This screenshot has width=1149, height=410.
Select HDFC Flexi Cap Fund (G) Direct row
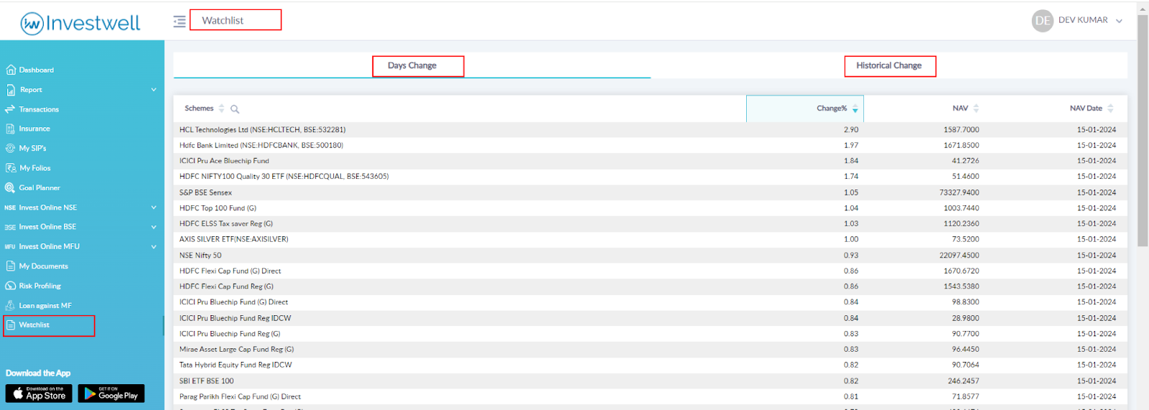click(650, 271)
